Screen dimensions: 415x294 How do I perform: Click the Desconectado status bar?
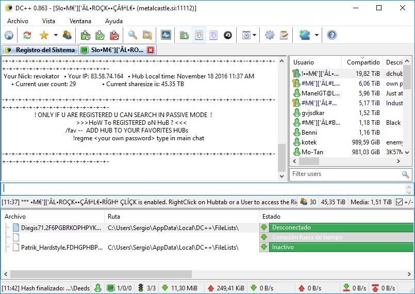coord(341,227)
